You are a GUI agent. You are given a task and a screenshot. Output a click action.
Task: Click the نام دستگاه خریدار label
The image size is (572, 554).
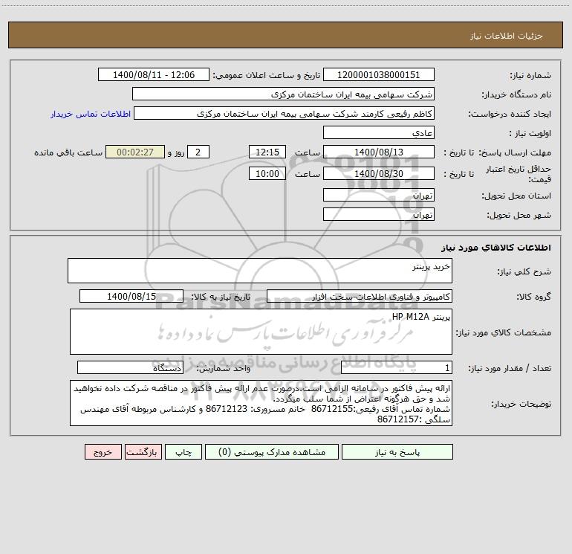pyautogui.click(x=516, y=94)
